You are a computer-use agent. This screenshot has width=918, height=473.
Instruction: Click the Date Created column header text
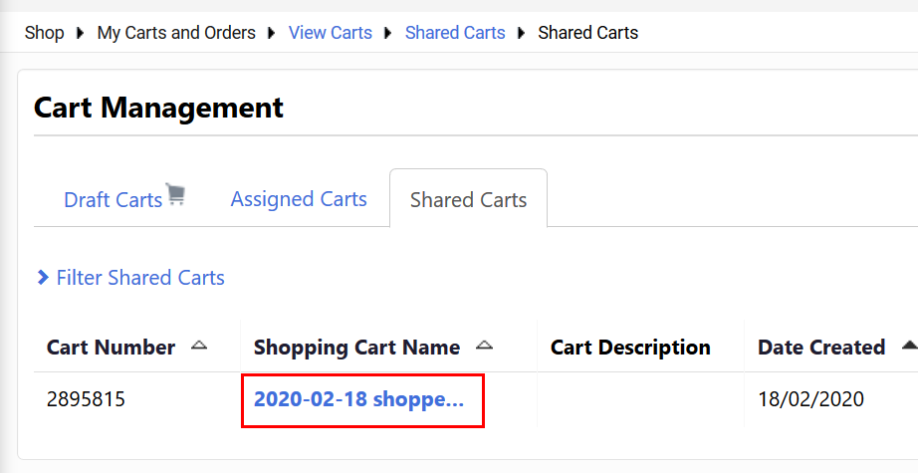point(821,348)
